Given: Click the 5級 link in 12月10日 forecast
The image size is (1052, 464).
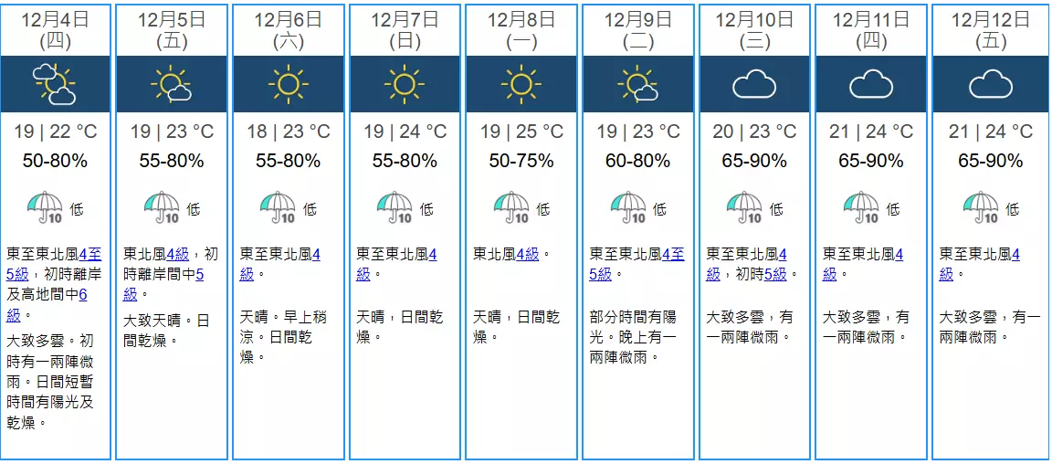Looking at the screenshot, I should pos(776,274).
